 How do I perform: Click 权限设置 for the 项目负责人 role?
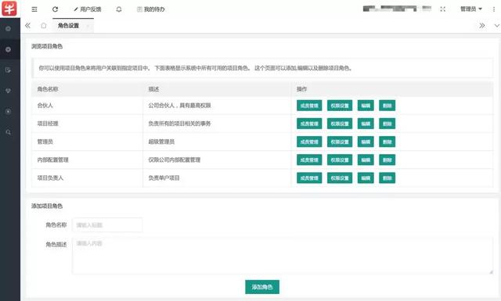(340, 178)
